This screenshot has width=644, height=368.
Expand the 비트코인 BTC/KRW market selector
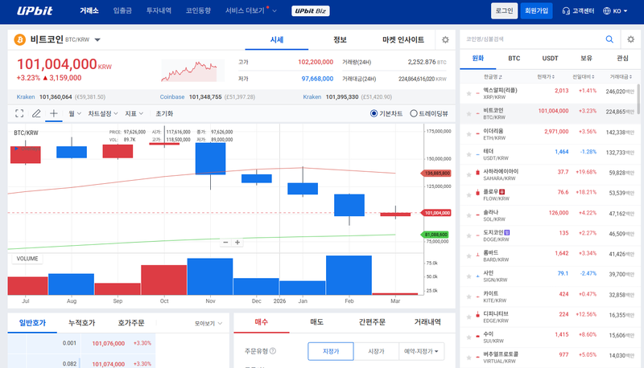[x=97, y=39]
